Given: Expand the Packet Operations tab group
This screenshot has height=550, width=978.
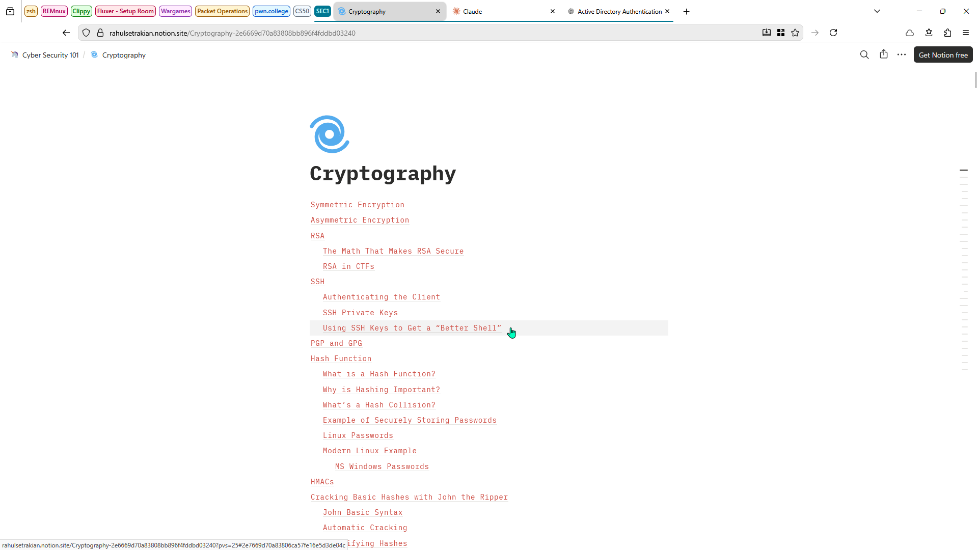Looking at the screenshot, I should [x=222, y=11].
